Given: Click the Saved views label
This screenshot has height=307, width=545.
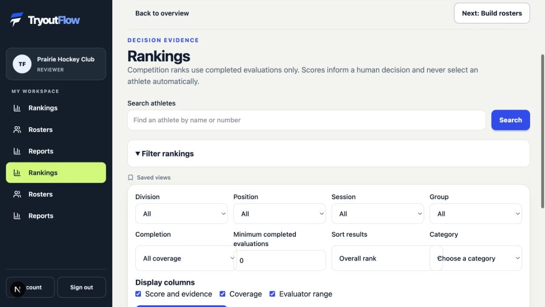Looking at the screenshot, I should pos(154,178).
